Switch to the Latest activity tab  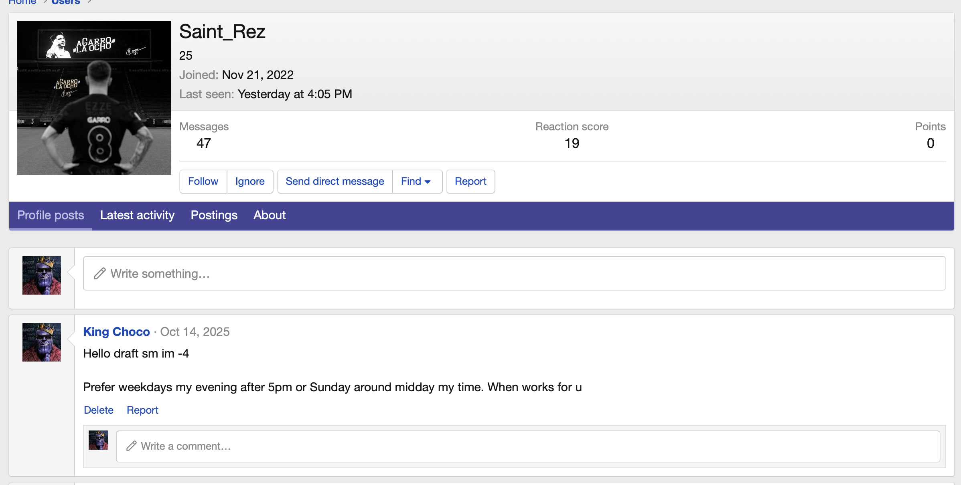tap(137, 215)
